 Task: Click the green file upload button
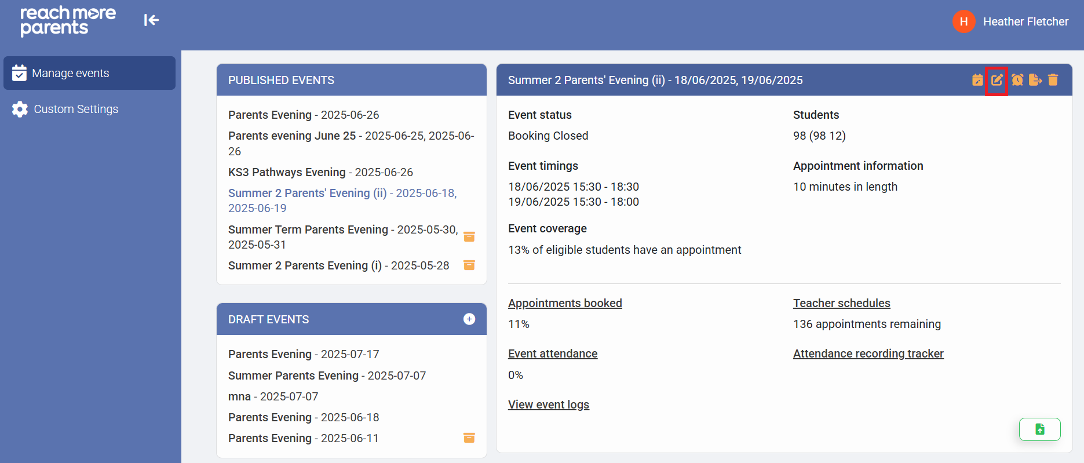pyautogui.click(x=1039, y=429)
